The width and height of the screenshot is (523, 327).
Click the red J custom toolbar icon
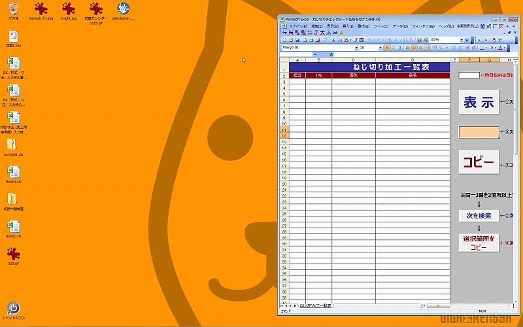click(x=316, y=33)
